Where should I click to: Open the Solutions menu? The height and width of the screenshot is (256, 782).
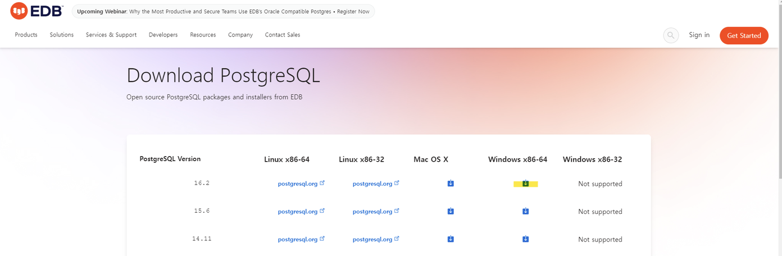62,35
